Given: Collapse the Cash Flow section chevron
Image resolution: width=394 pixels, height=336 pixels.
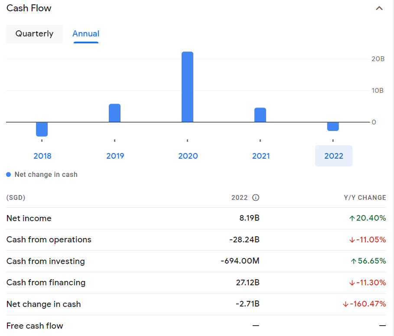Looking at the screenshot, I should pos(379,8).
